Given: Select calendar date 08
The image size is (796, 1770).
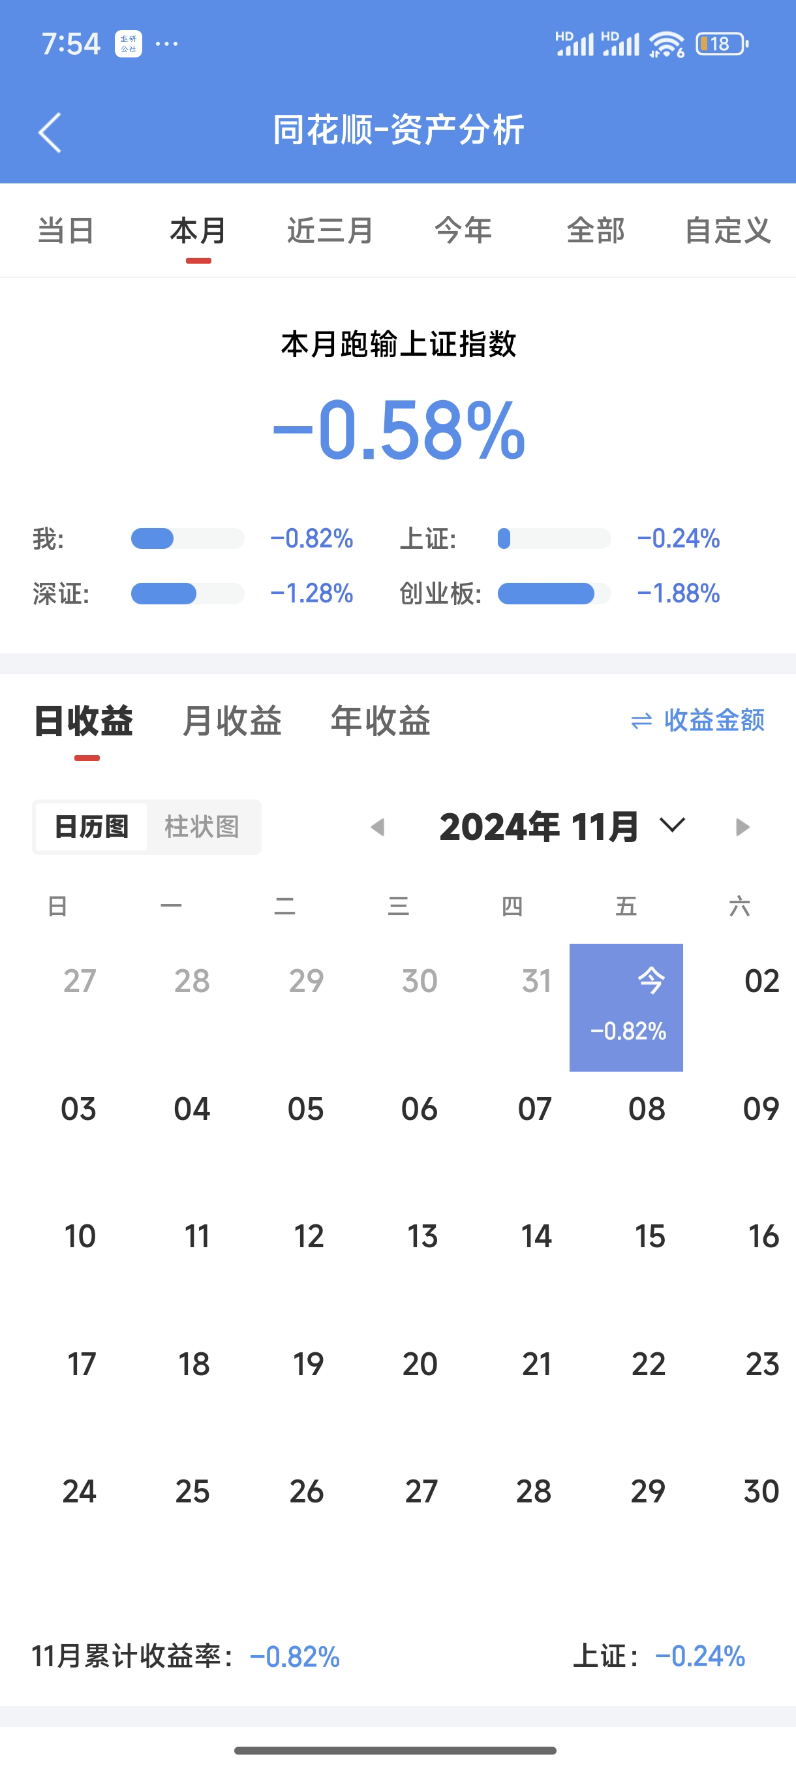Looking at the screenshot, I should (647, 1109).
